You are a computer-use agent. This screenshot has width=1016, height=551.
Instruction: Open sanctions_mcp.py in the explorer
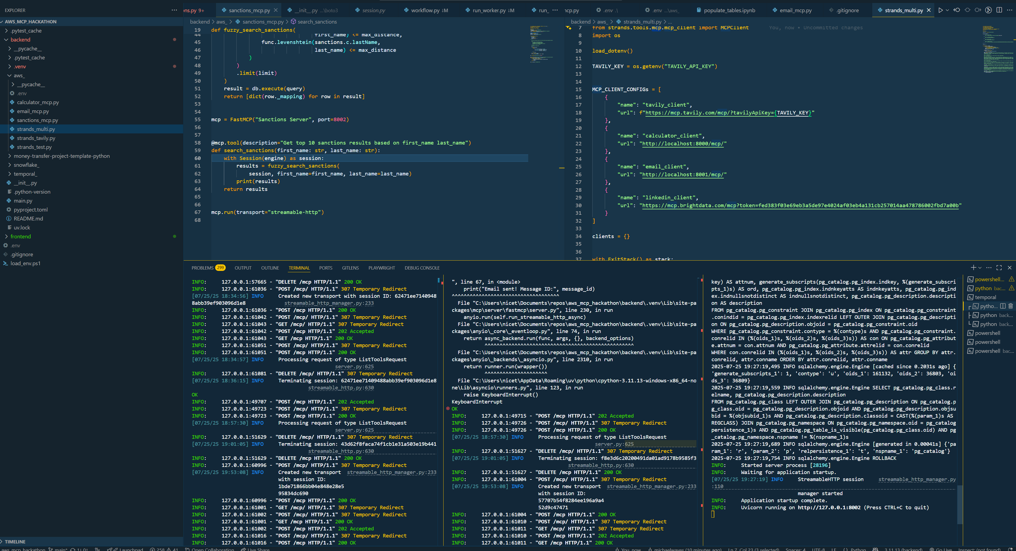(x=37, y=120)
